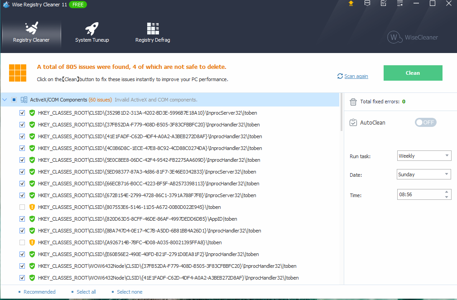Click the WiseCleaner logo
The width and height of the screenshot is (457, 300).
pyautogui.click(x=413, y=37)
